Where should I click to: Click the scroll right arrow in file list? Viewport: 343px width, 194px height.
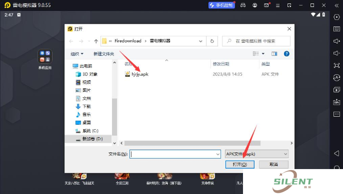point(291,143)
